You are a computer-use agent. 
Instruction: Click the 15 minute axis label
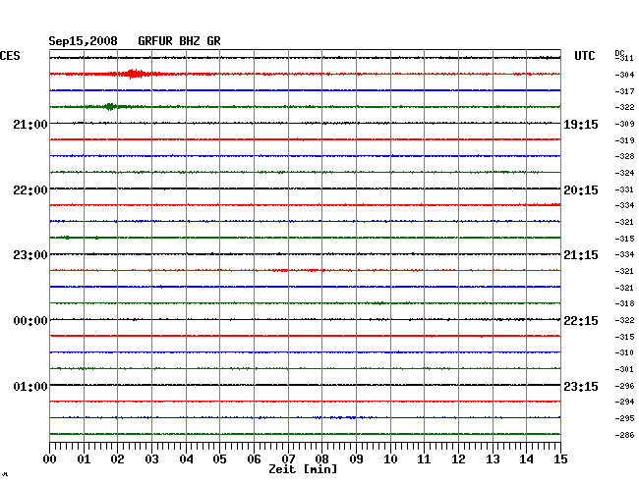(x=560, y=459)
